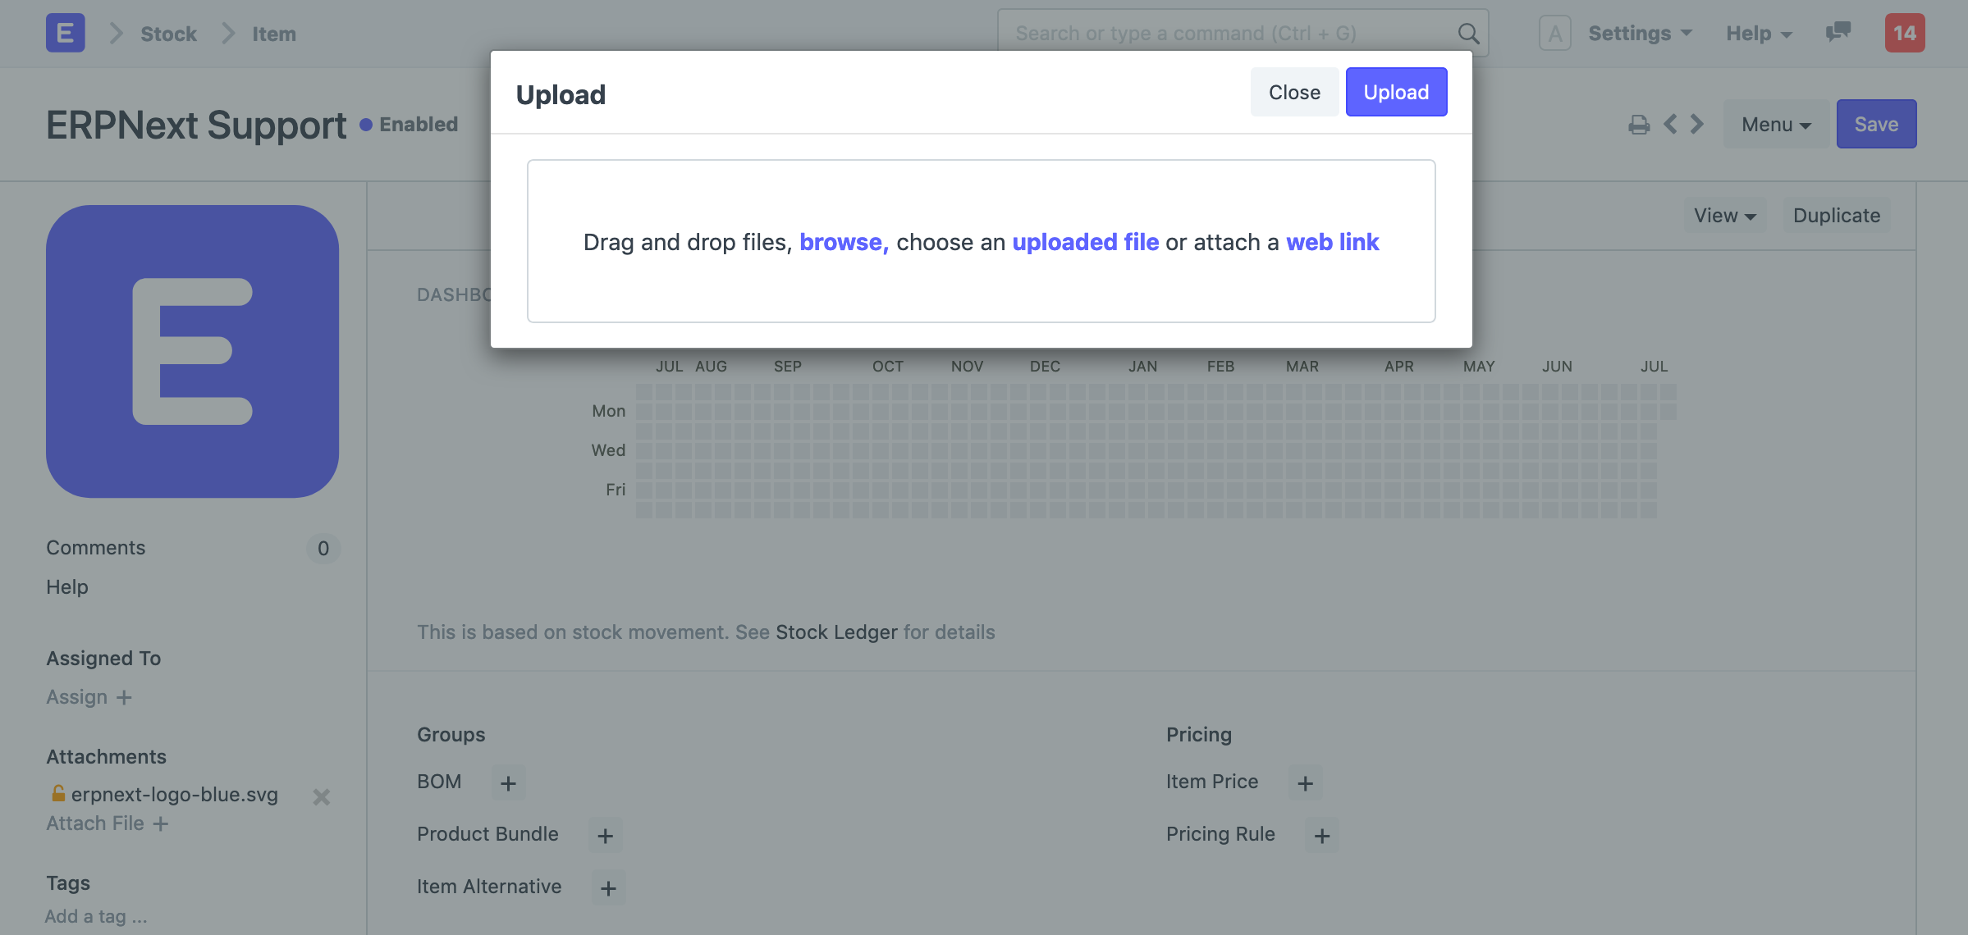The image size is (1968, 935).
Task: Click the search magnifier icon
Action: (x=1467, y=34)
